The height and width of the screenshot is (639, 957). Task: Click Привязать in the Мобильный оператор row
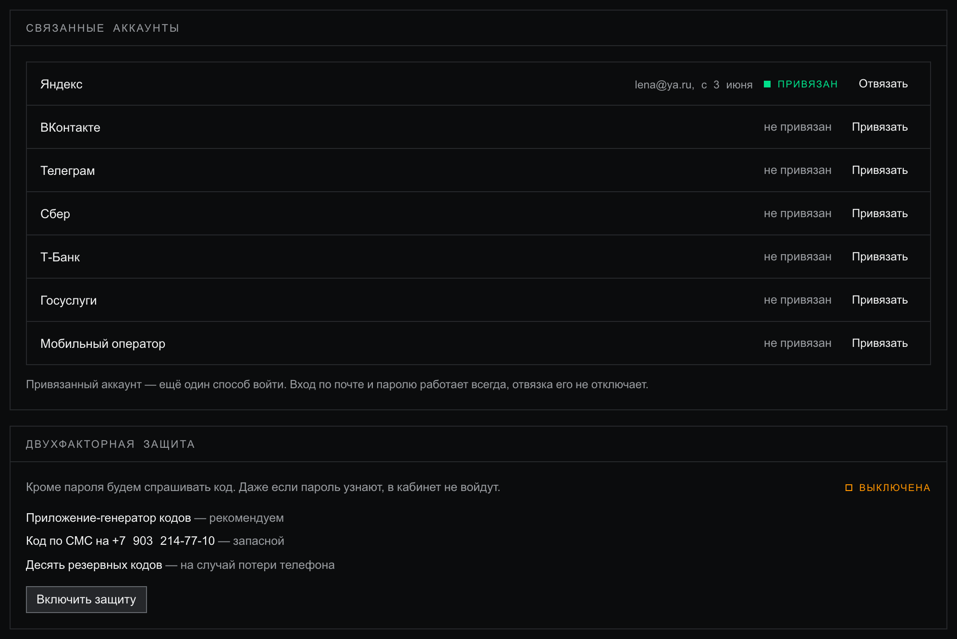(880, 343)
